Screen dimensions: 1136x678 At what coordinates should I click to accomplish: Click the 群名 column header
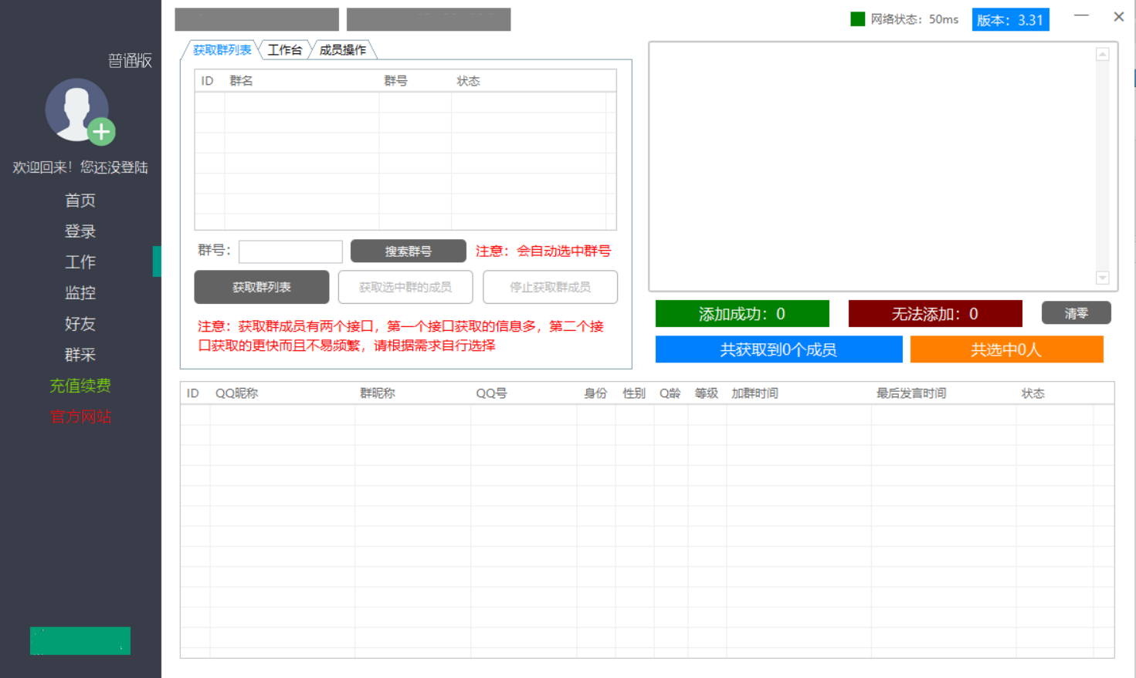click(241, 81)
